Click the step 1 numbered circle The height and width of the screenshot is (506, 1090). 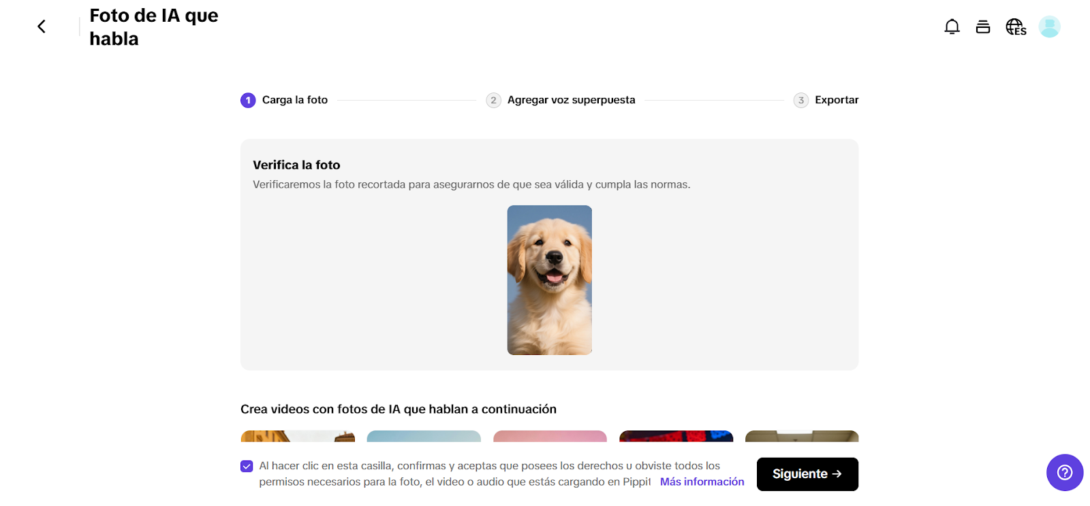248,100
